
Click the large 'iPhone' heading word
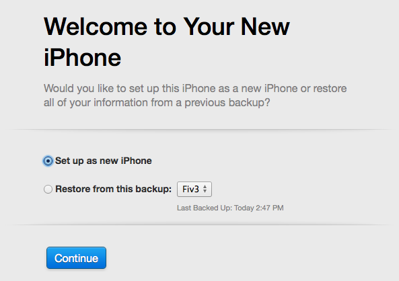(82, 58)
